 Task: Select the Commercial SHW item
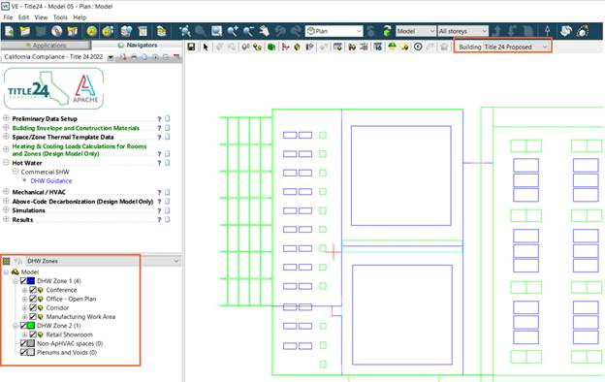[46, 172]
